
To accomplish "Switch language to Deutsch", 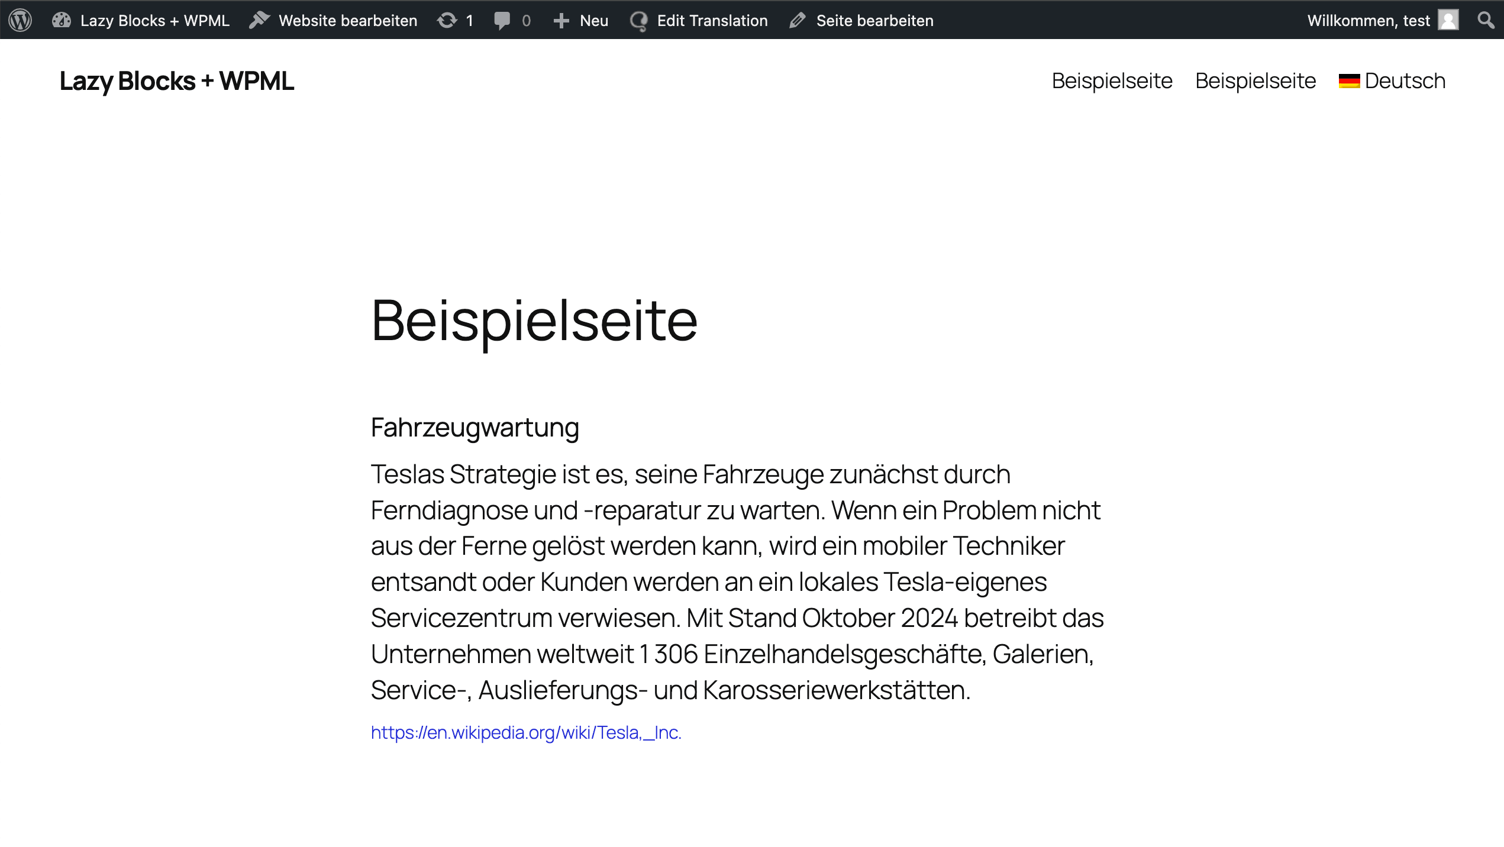I will pyautogui.click(x=1392, y=80).
